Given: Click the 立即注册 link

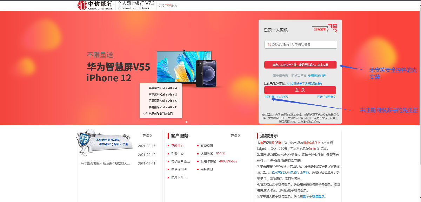Looking at the screenshot, I should pyautogui.click(x=269, y=97).
